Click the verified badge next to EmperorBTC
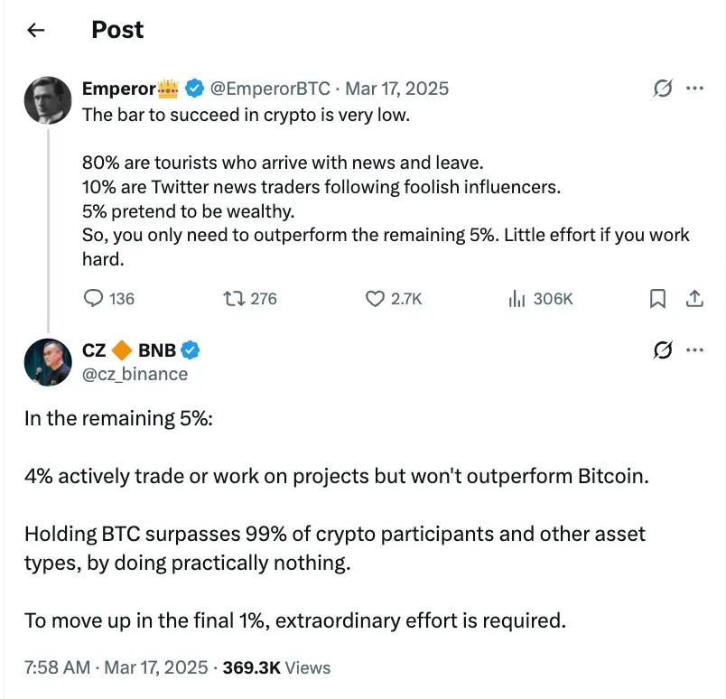The height and width of the screenshot is (699, 726). (x=195, y=88)
